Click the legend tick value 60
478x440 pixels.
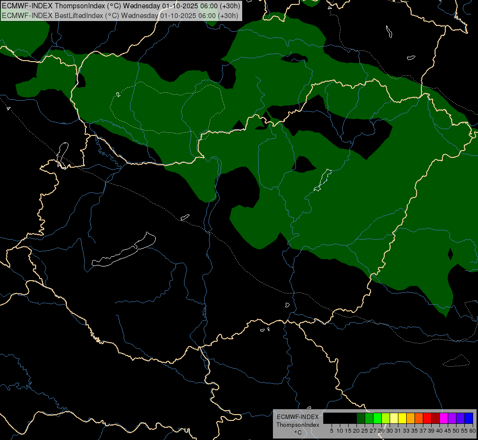[473, 431]
